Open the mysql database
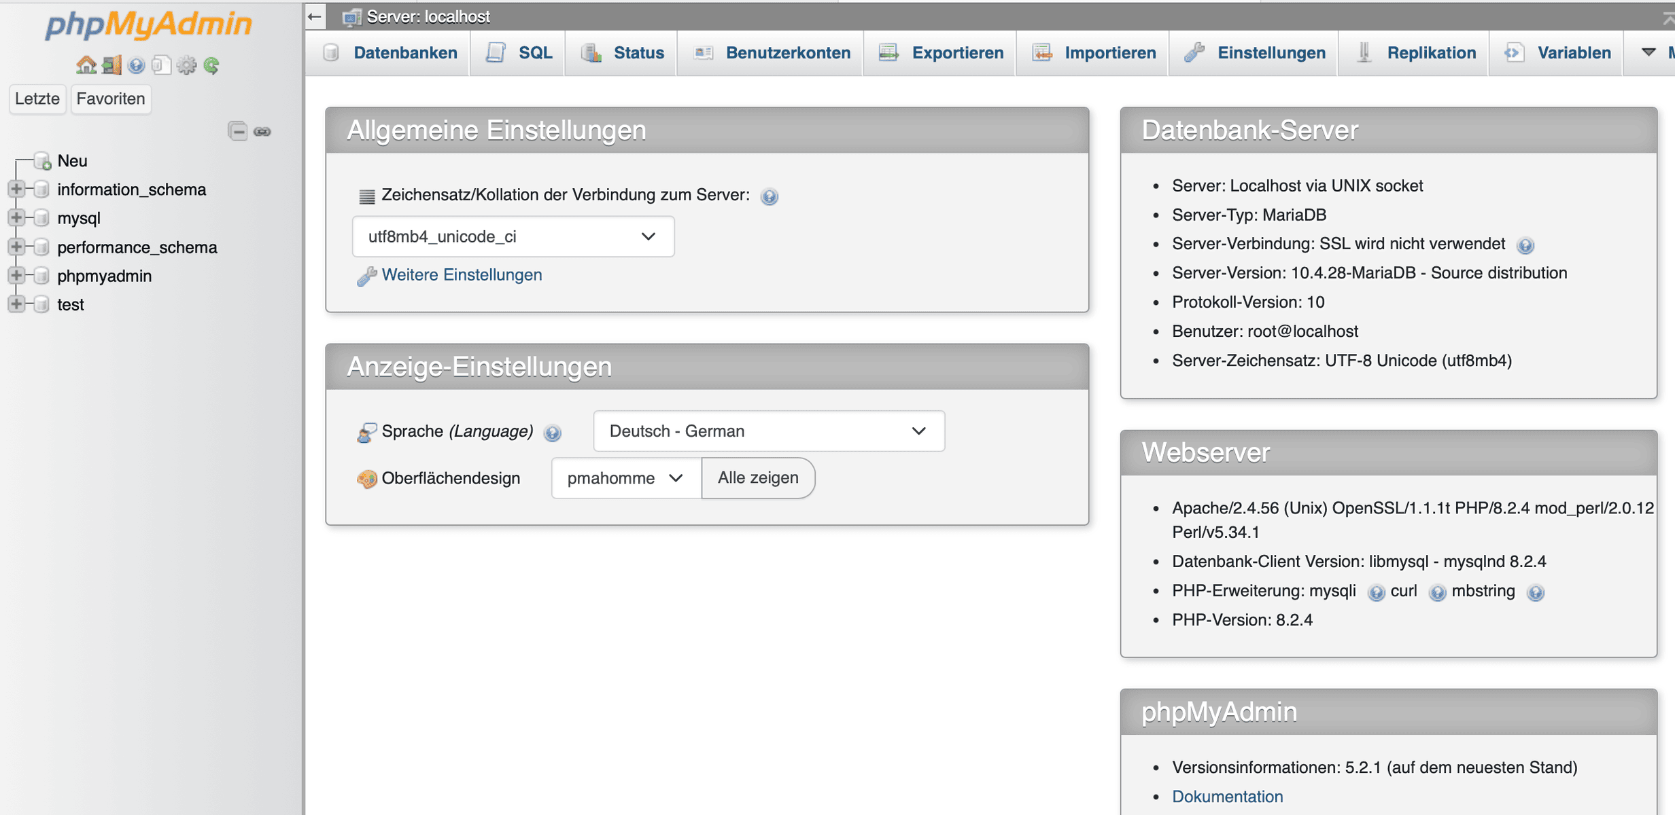 coord(79,218)
